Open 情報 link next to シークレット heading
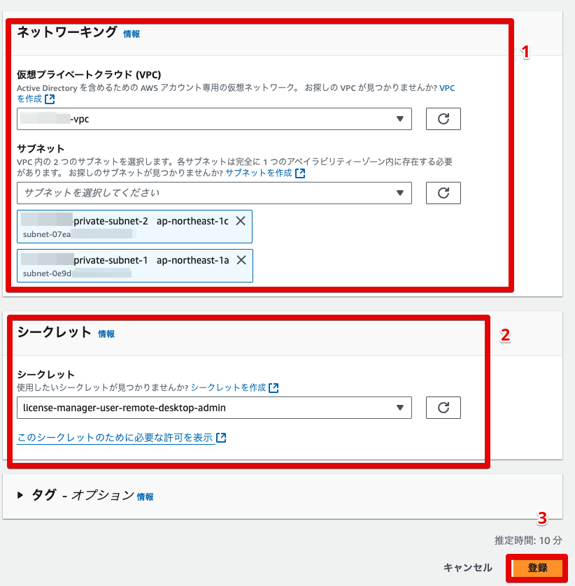The height and width of the screenshot is (586, 575). tap(106, 334)
